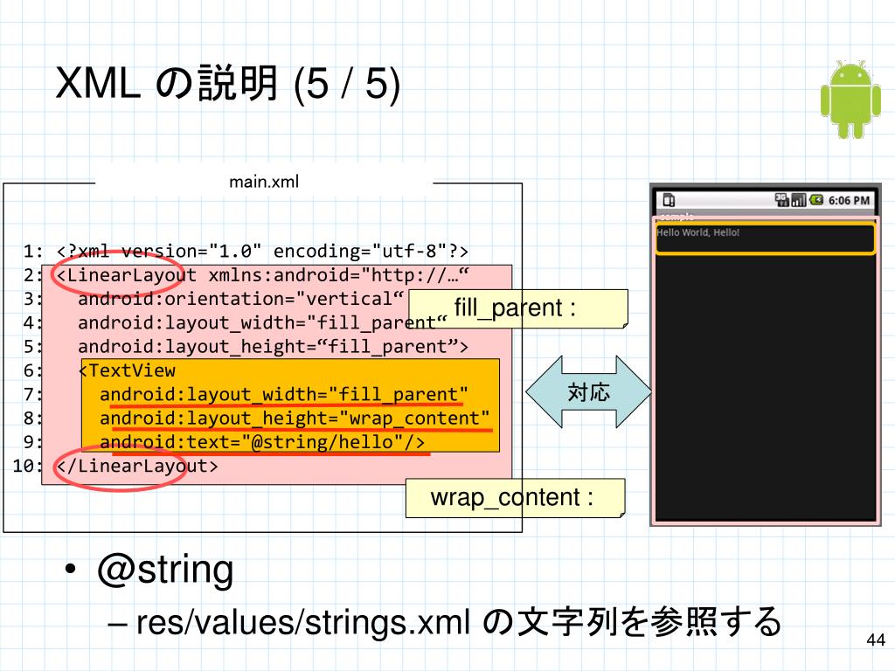Image resolution: width=895 pixels, height=671 pixels.
Task: Click line 7 TextView layout_width="fill_parent"
Action: point(284,395)
